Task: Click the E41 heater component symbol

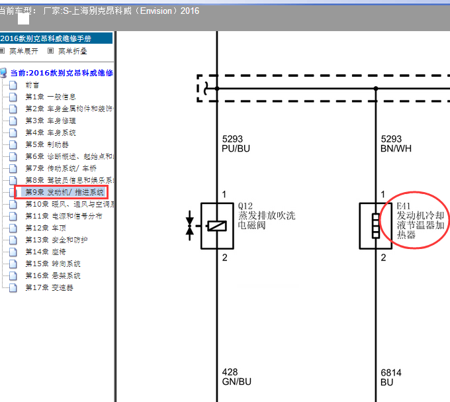Action: pyautogui.click(x=375, y=226)
